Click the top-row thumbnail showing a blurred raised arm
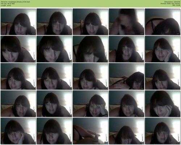Viewport: 181px width, 145px height. click(127, 22)
